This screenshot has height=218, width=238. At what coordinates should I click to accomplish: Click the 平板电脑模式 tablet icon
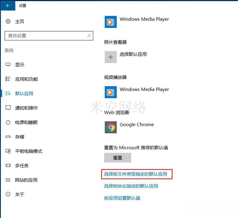click(8, 151)
